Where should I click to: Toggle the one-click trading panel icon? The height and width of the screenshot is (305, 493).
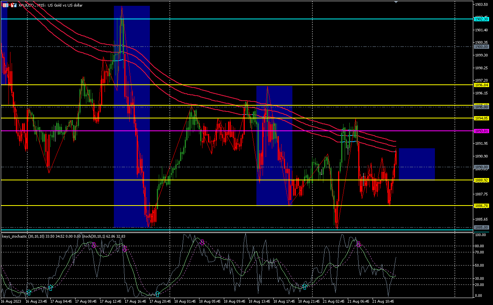[x=5, y=5]
